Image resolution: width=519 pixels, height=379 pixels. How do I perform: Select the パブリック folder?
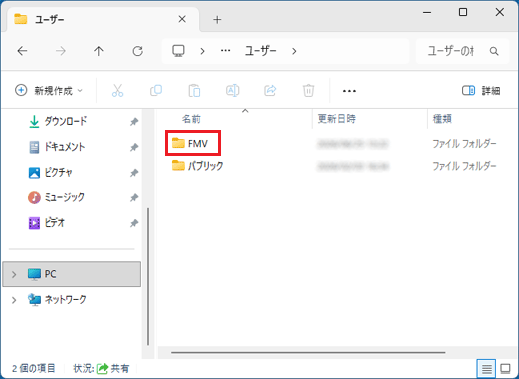[198, 166]
